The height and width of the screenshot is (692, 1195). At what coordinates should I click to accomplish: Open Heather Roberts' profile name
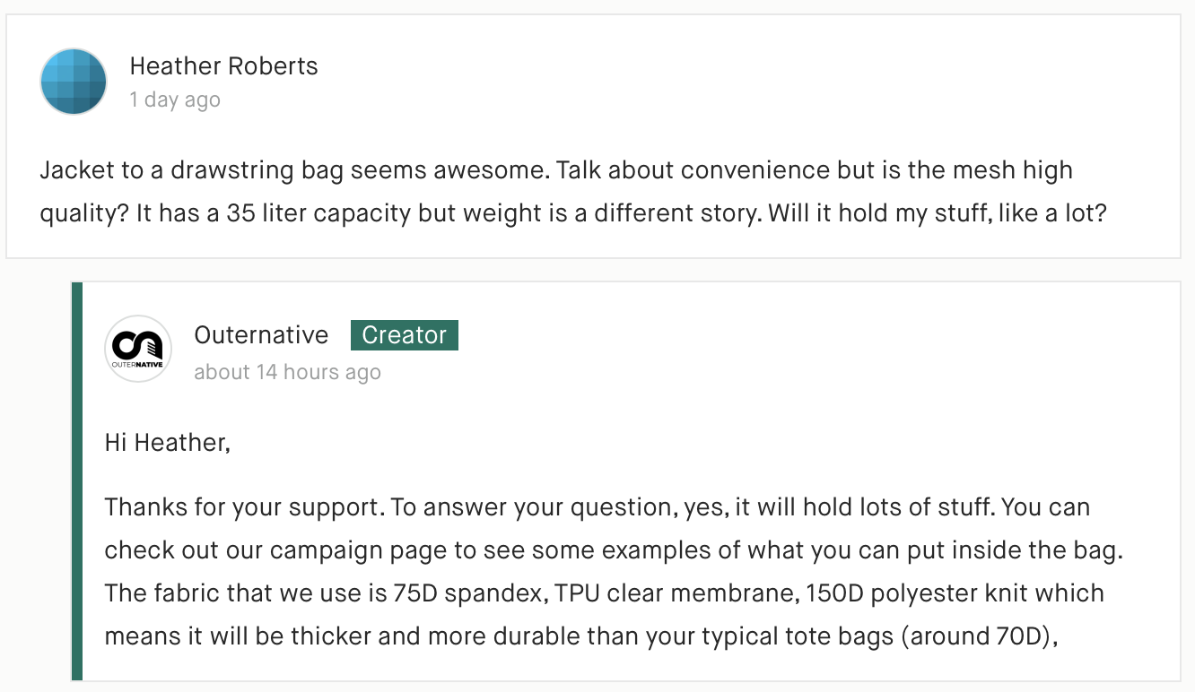[x=223, y=66]
